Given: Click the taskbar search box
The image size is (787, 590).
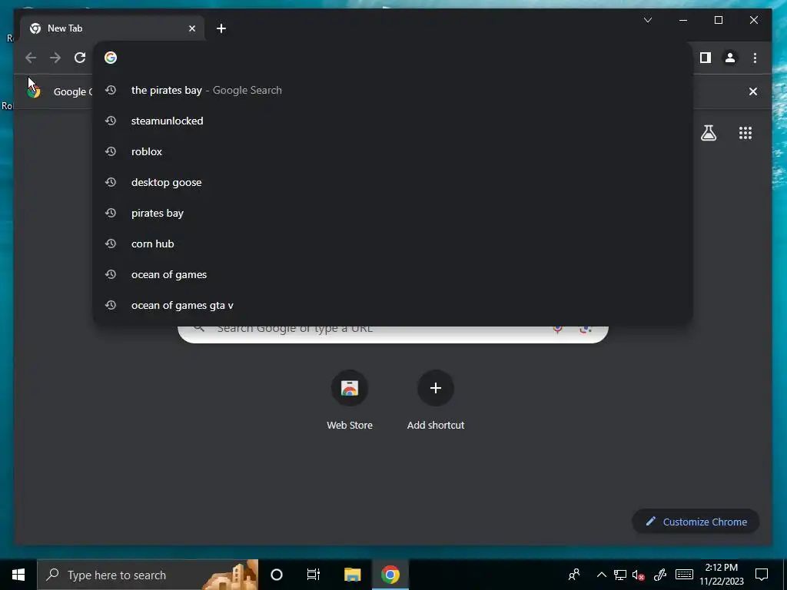Looking at the screenshot, I should (x=148, y=575).
